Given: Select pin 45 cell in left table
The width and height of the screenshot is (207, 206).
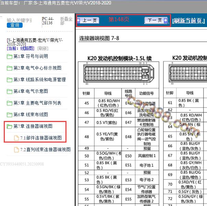Looking at the screenshot, I should [86, 103].
